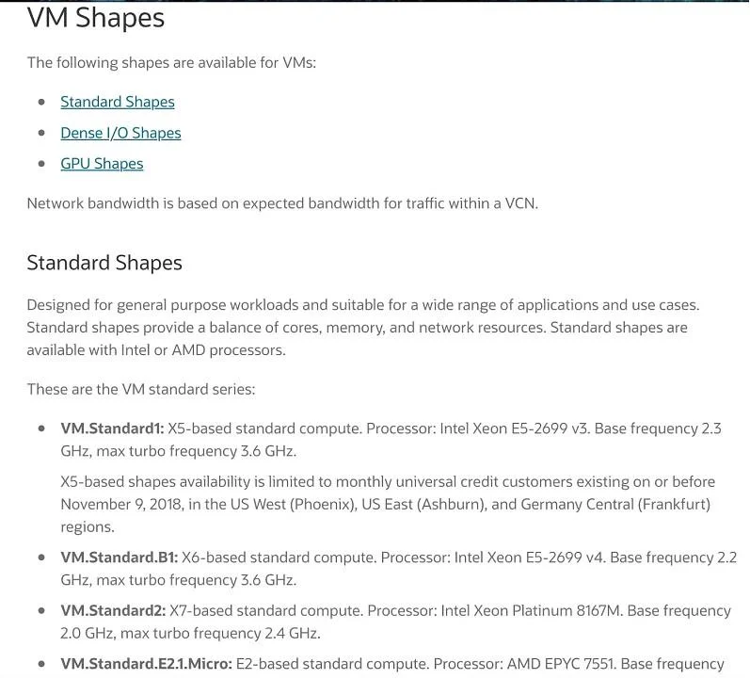Click the X5-based shapes availability paragraph

pos(388,504)
